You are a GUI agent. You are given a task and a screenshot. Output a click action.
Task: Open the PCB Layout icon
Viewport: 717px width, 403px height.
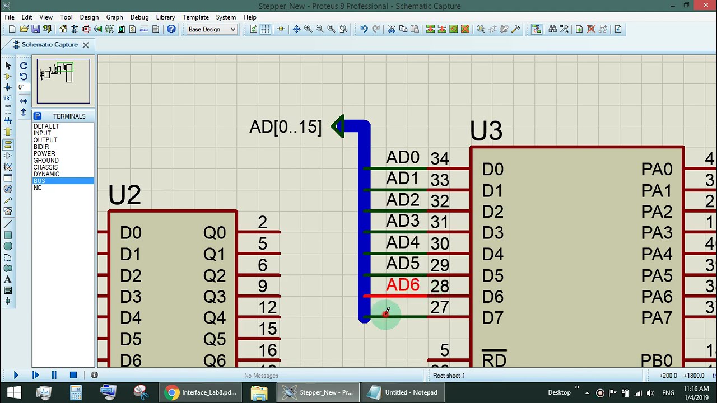tap(86, 29)
